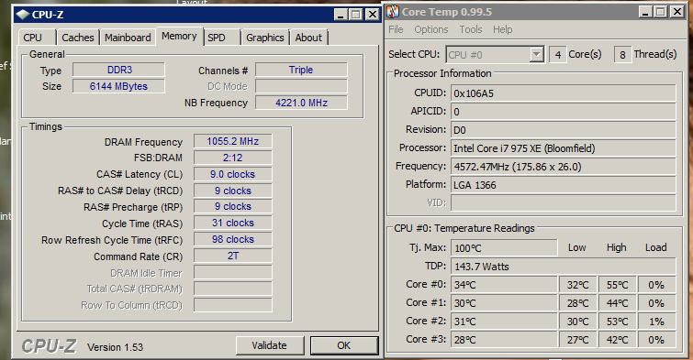Click the CPUID 0x106A5 field
The height and width of the screenshot is (360, 693).
[x=563, y=93]
